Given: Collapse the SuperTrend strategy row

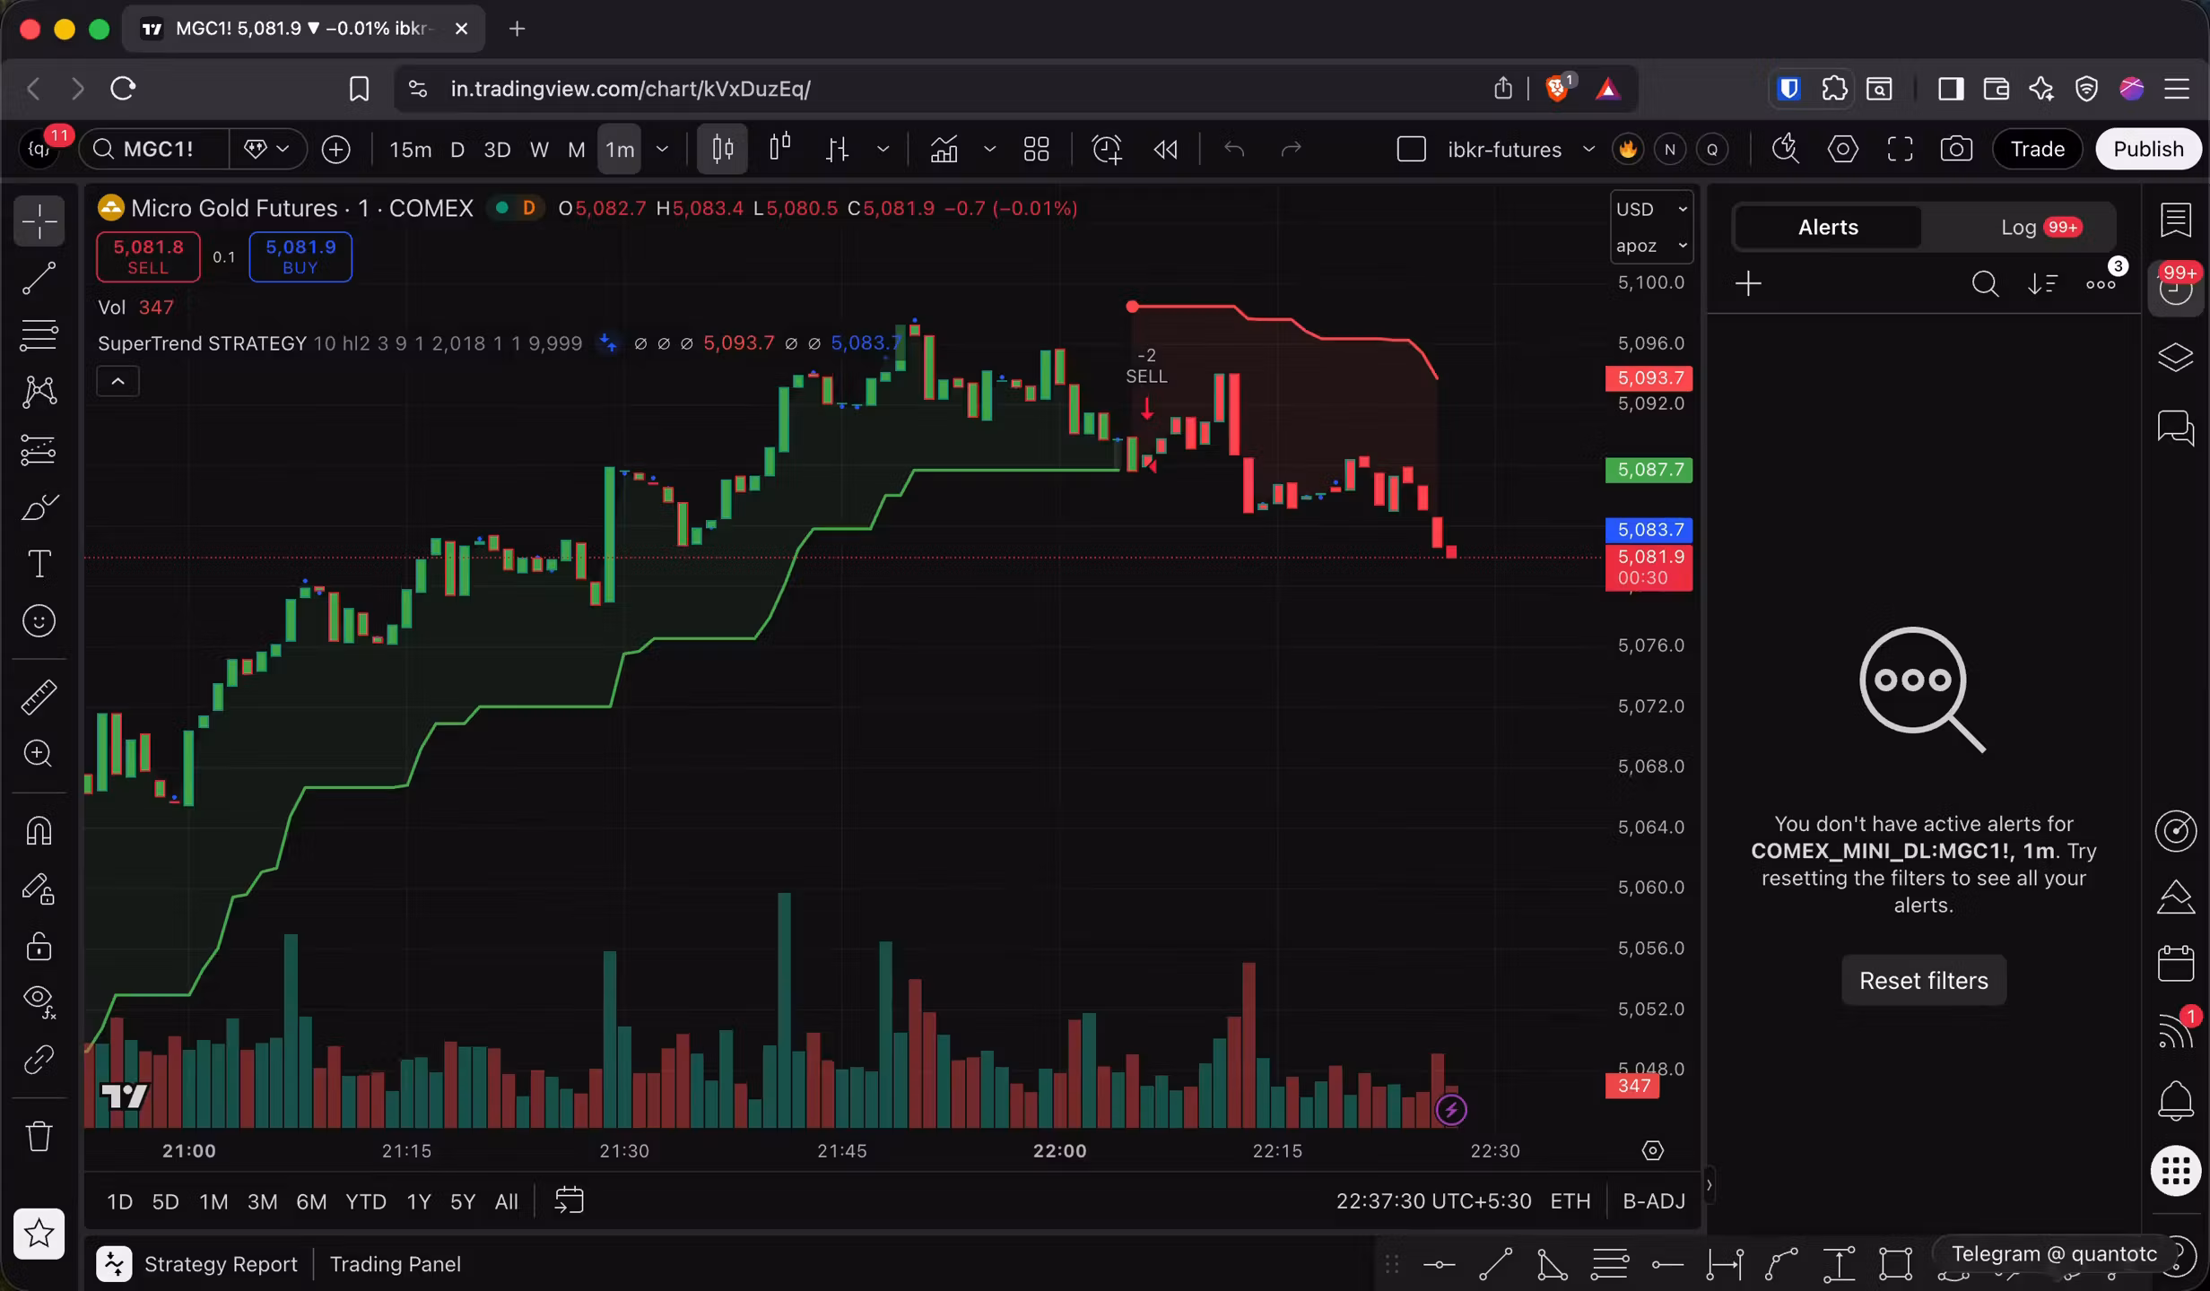Looking at the screenshot, I should coord(117,380).
